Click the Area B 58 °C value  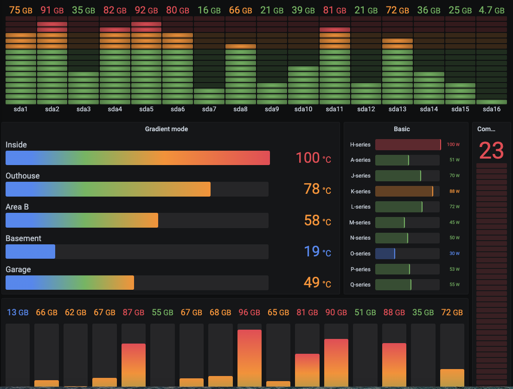pyautogui.click(x=317, y=221)
